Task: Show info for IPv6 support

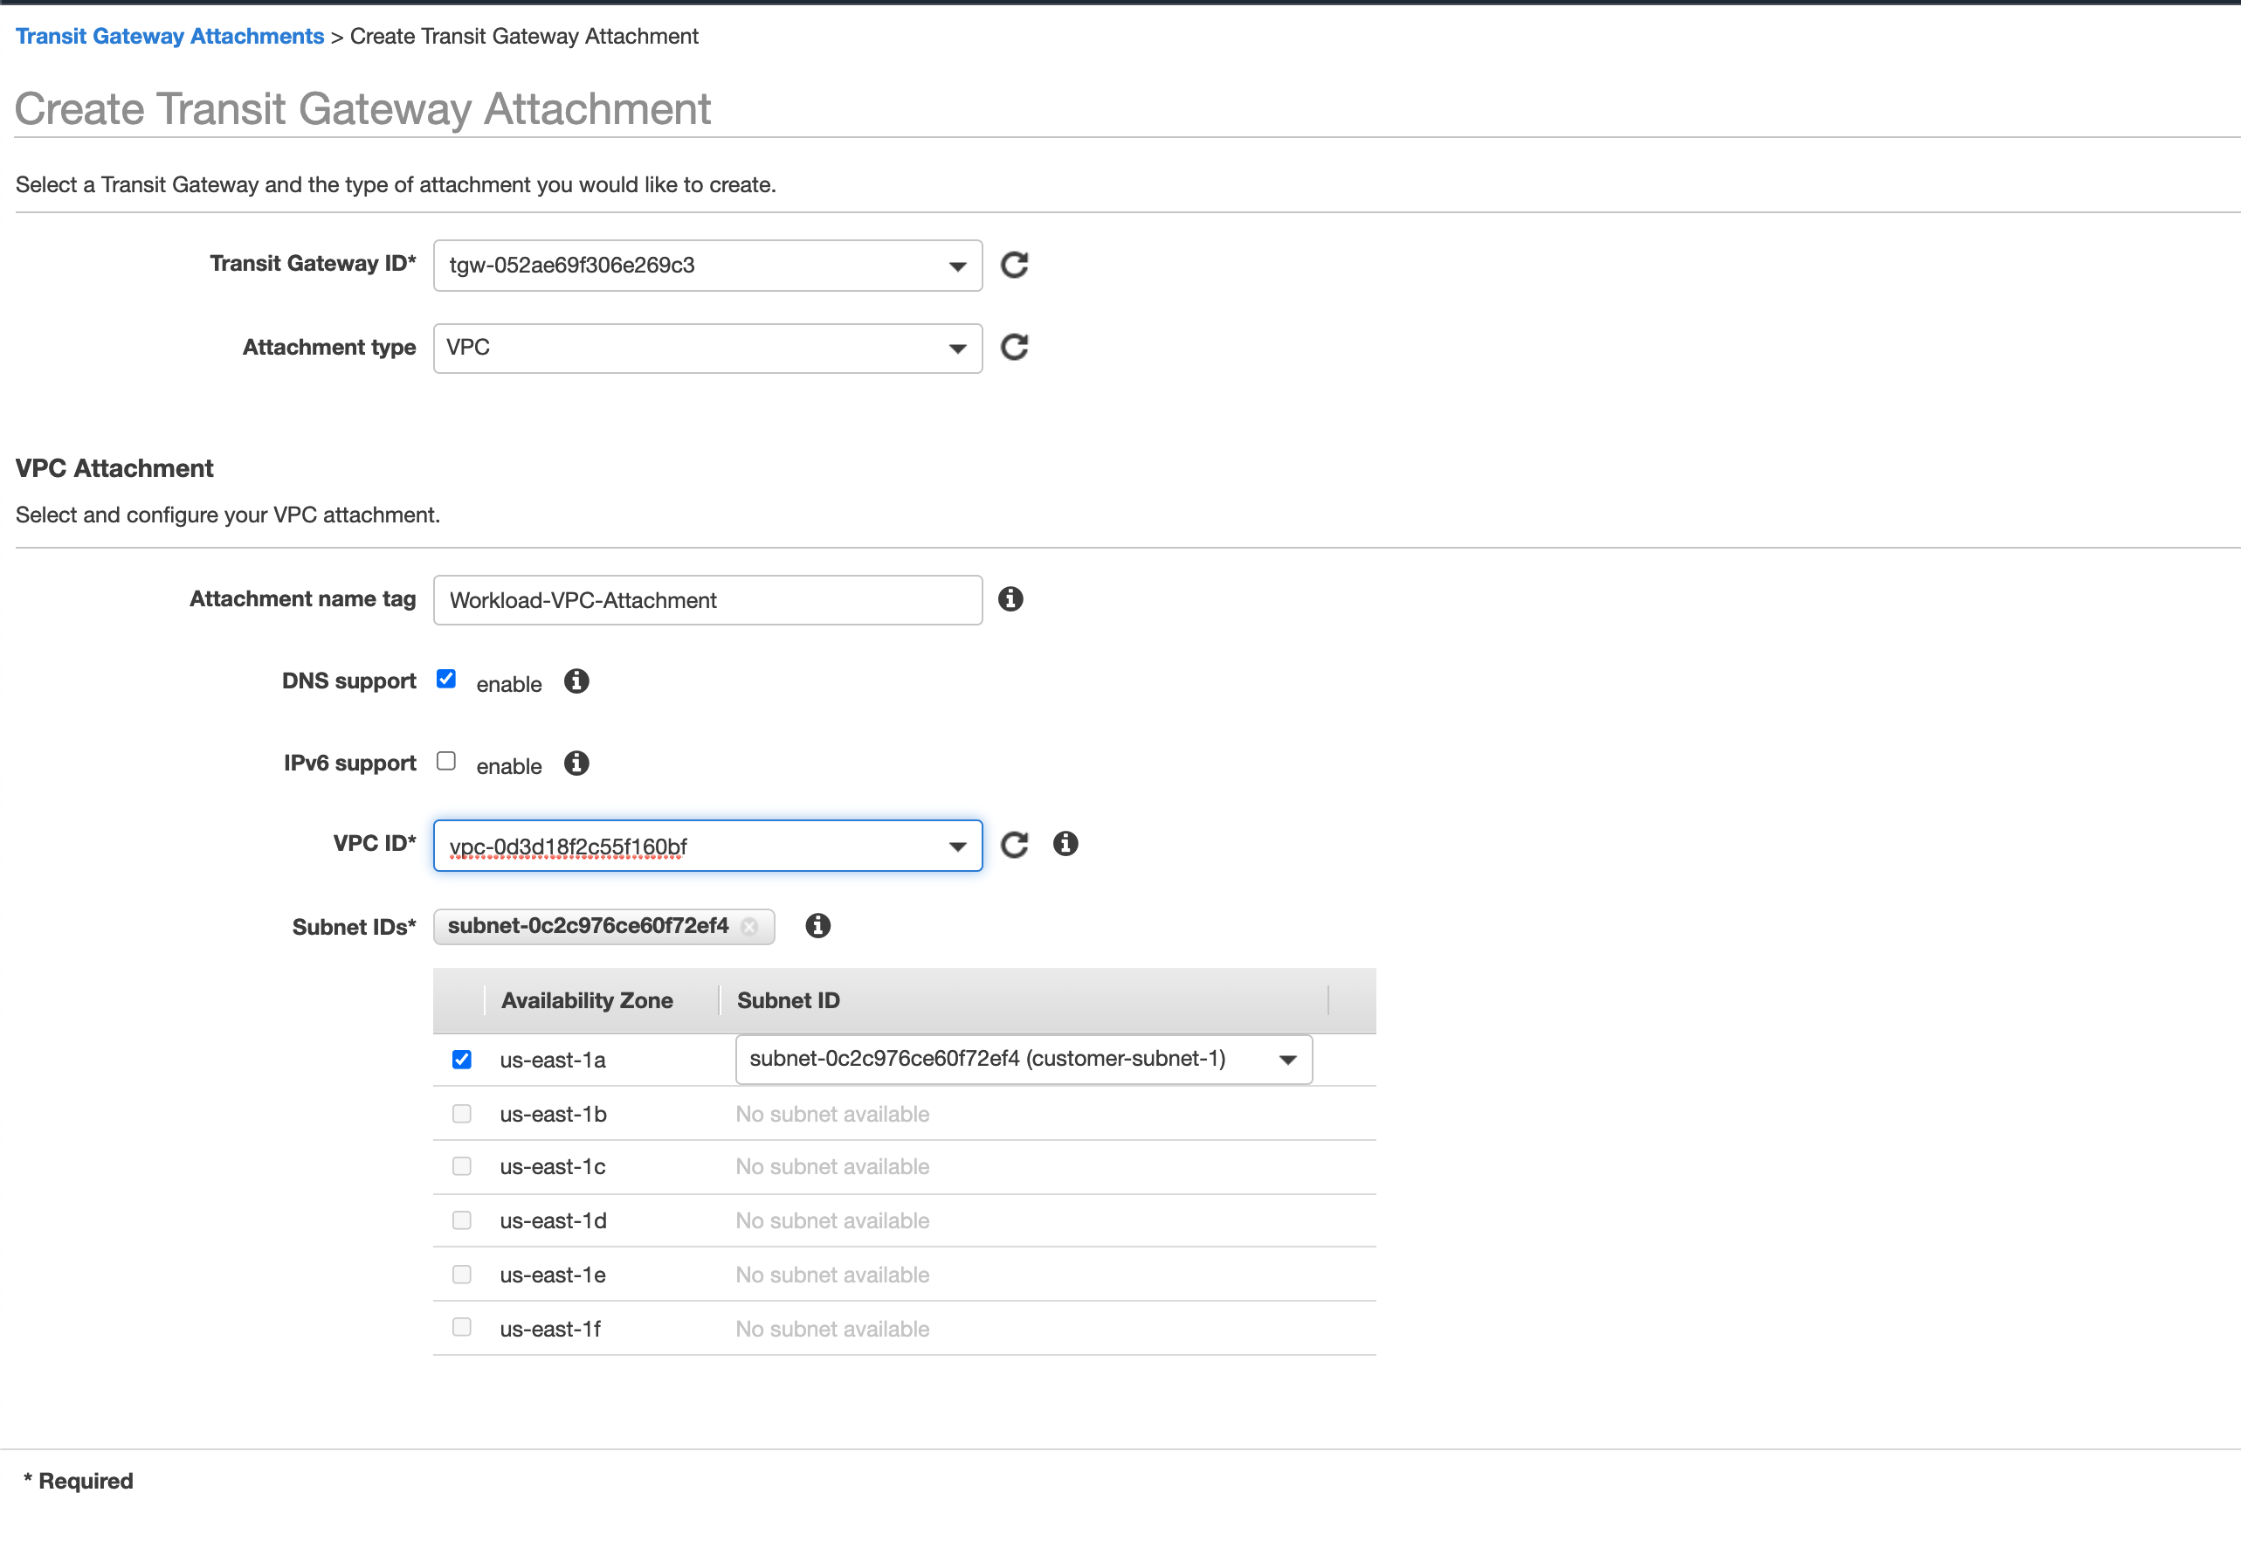Action: (576, 764)
